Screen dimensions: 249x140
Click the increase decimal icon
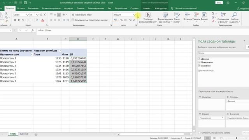[130, 20]
